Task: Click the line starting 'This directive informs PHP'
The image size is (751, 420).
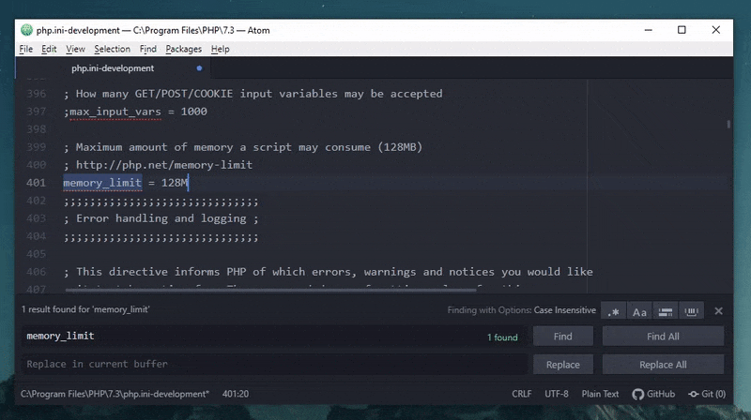Action: click(x=328, y=272)
